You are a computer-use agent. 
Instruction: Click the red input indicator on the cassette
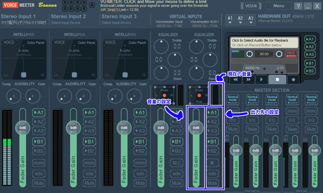pyautogui.click(x=291, y=54)
